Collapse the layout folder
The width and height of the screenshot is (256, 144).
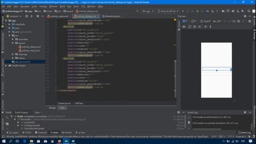[13, 43]
